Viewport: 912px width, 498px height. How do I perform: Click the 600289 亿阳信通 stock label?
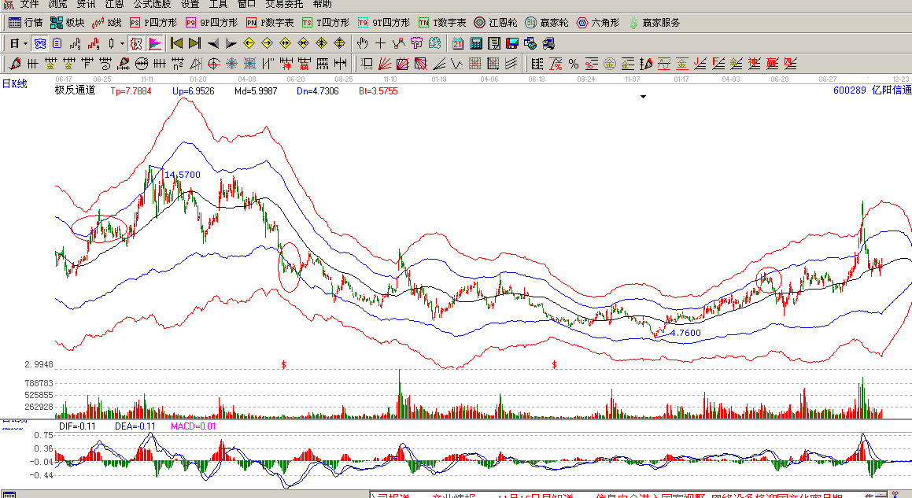(871, 90)
